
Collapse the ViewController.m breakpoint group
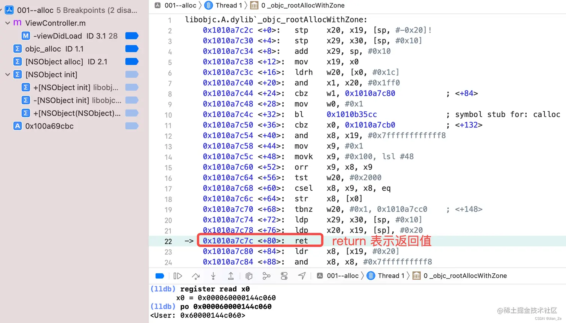[x=7, y=23]
